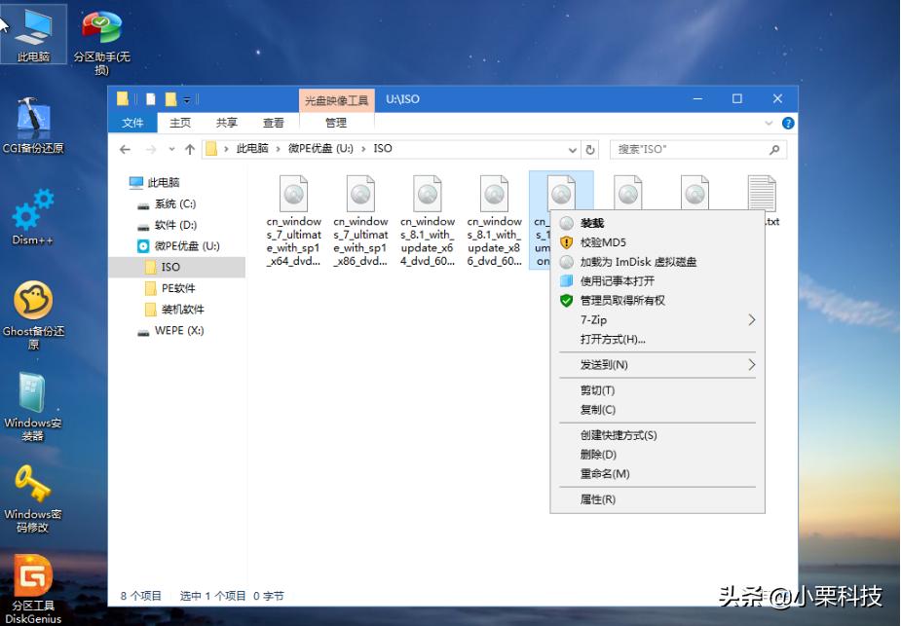The image size is (901, 626).
Task: Collapse the ribbon with the chevron
Action: [769, 123]
